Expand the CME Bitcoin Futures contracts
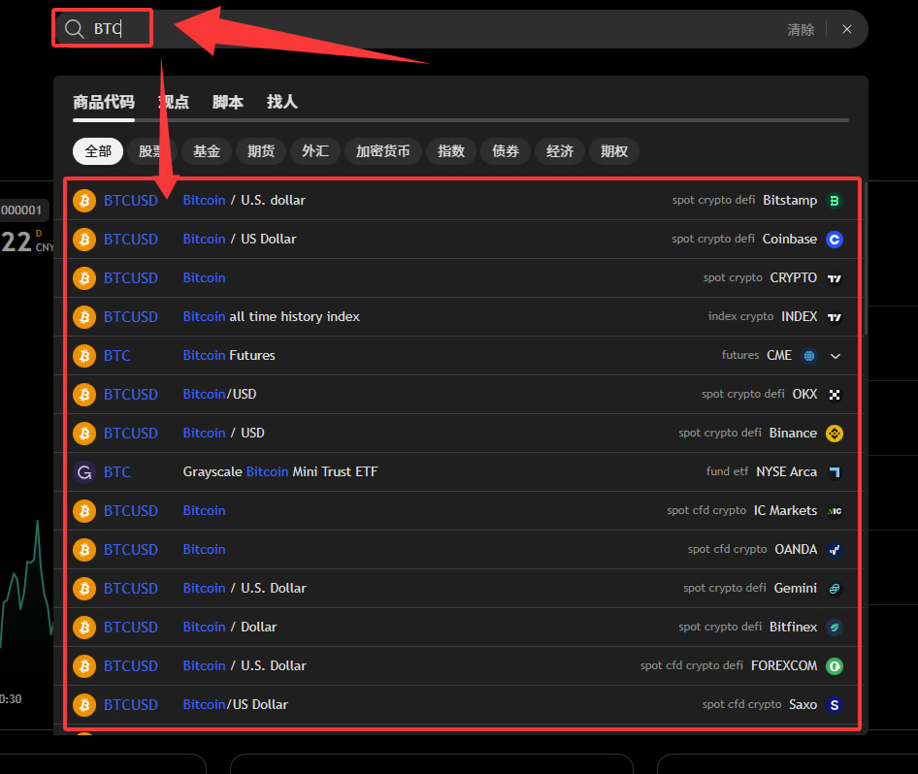The image size is (918, 774). [x=836, y=356]
